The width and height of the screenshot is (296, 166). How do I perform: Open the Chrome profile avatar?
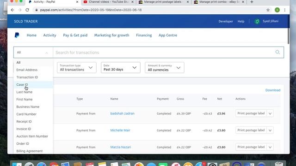coord(277,10)
